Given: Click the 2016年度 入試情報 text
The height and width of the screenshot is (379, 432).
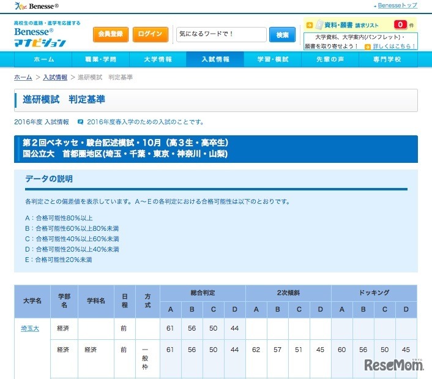Looking at the screenshot, I should tap(42, 122).
